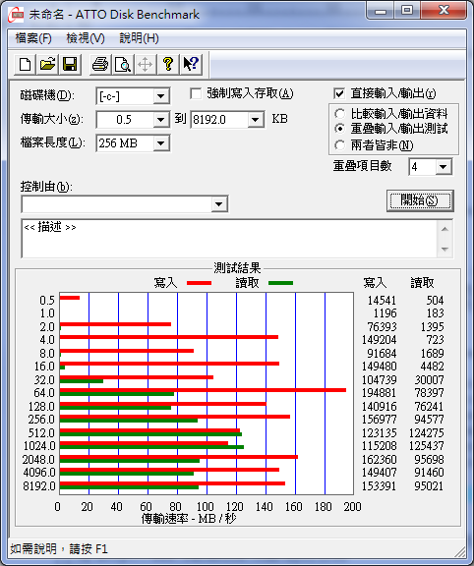The height and width of the screenshot is (566, 474).
Task: Click the New document toolbar icon
Action: point(25,65)
